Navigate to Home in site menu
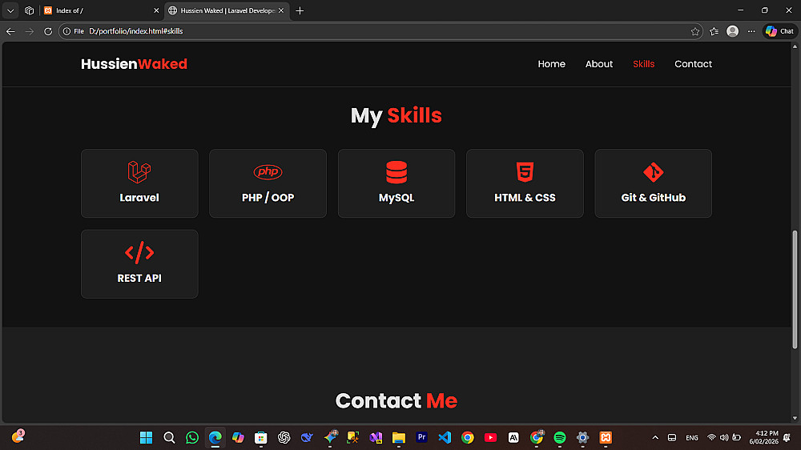801x450 pixels. click(551, 64)
